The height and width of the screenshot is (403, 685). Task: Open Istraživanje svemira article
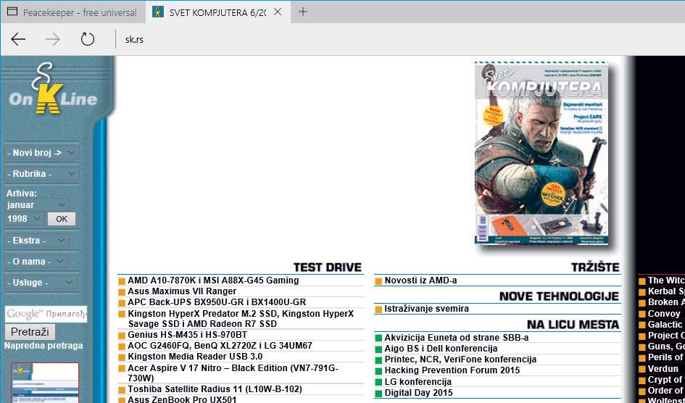[426, 309]
